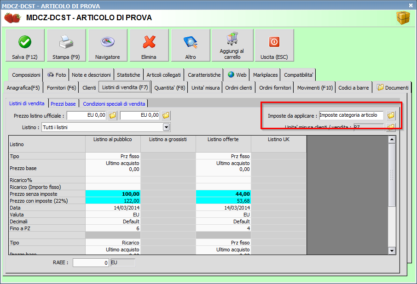417x284 pixels.
Task: Open the Navigatore compass button
Action: tap(108, 45)
